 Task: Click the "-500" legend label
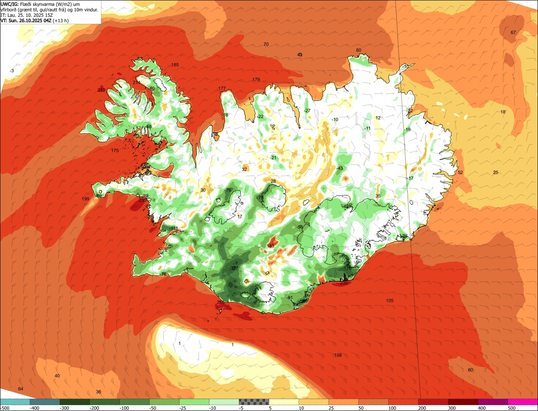pyautogui.click(x=5, y=408)
